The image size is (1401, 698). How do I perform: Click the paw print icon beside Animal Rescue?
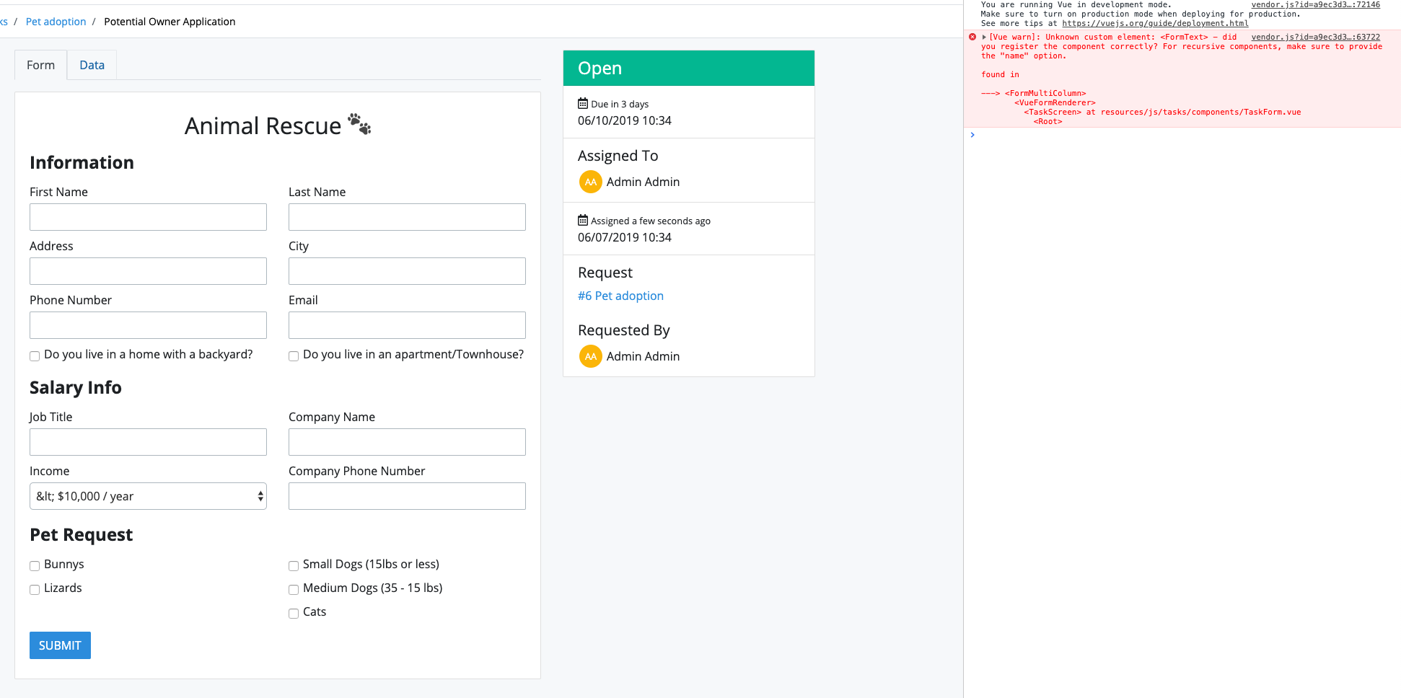359,124
